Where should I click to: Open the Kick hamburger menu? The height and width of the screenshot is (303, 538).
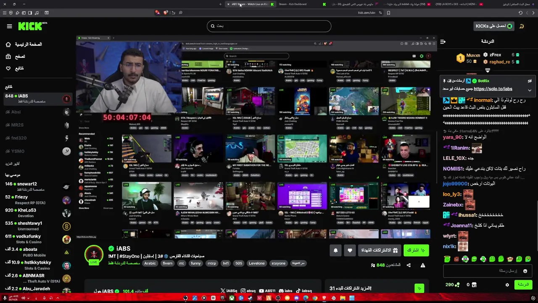[9, 26]
